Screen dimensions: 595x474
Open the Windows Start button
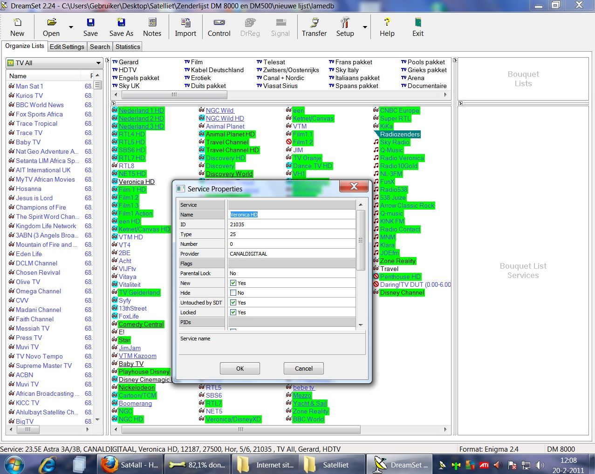(x=14, y=464)
